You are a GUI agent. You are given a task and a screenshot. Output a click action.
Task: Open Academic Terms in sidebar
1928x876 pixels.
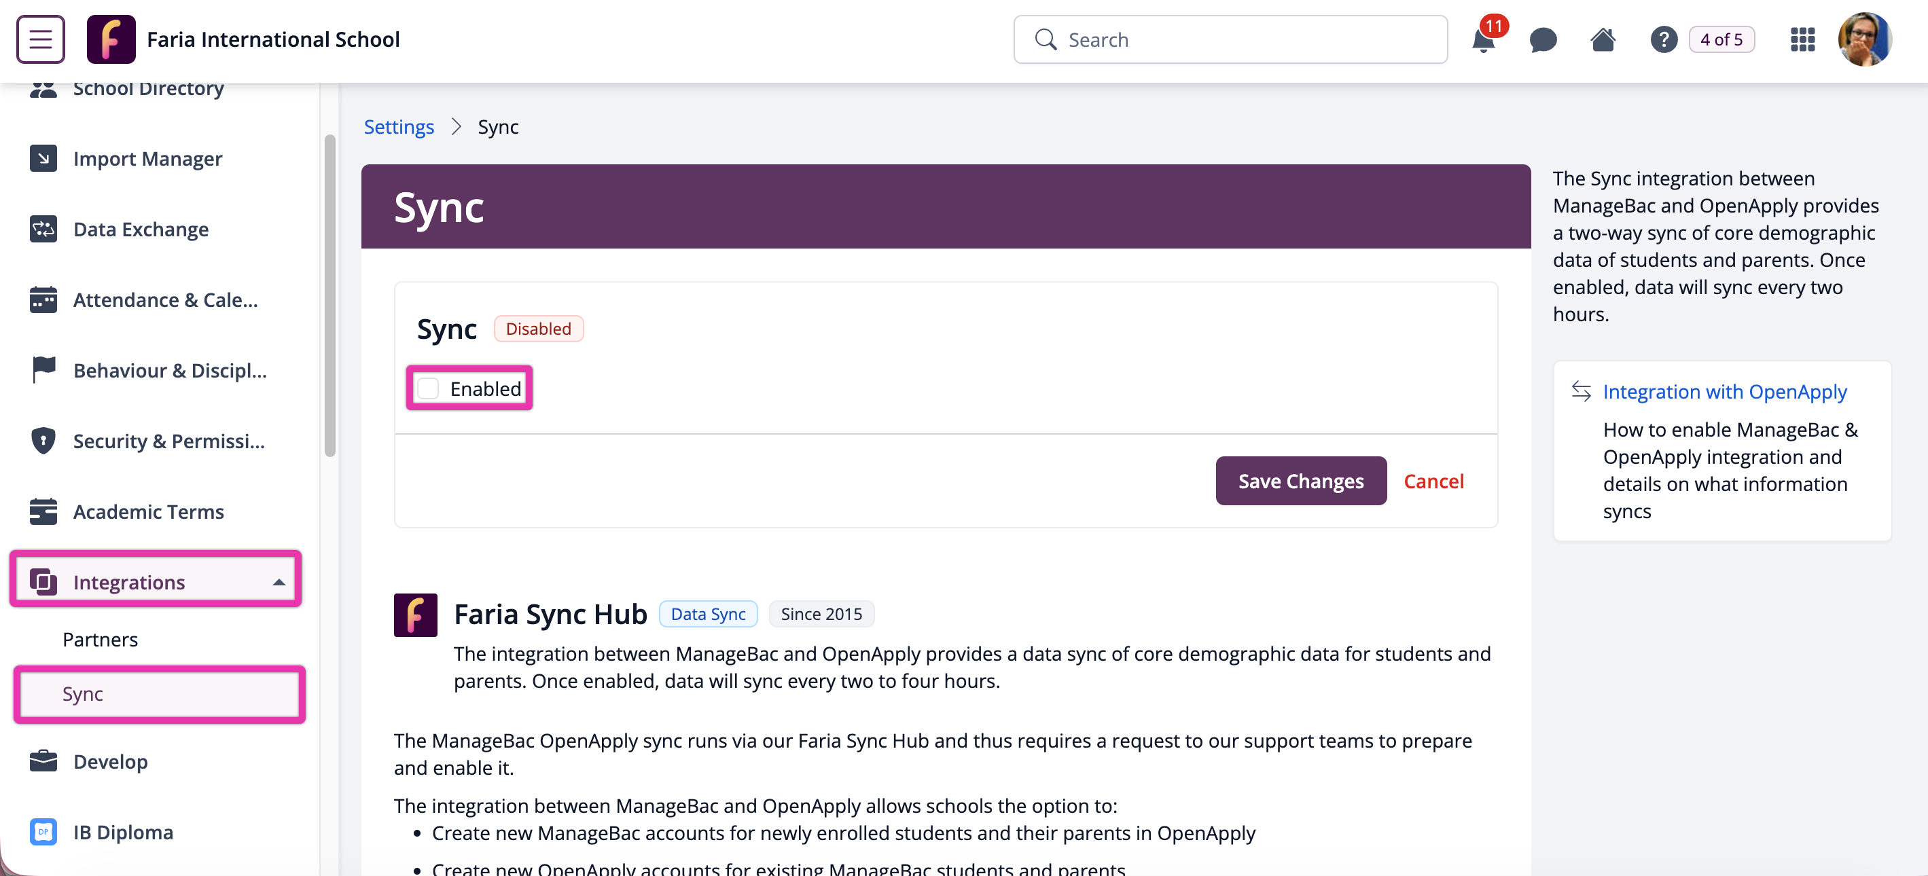[148, 512]
